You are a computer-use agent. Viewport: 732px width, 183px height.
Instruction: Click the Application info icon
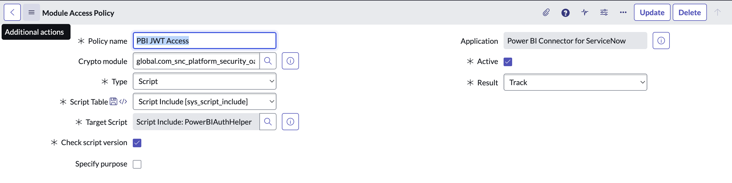coord(661,41)
